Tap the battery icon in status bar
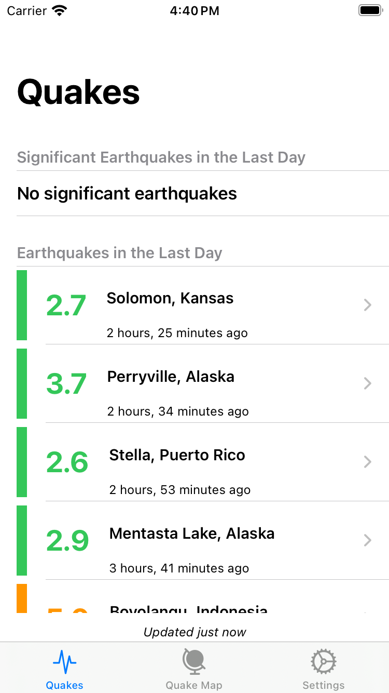 tap(370, 10)
